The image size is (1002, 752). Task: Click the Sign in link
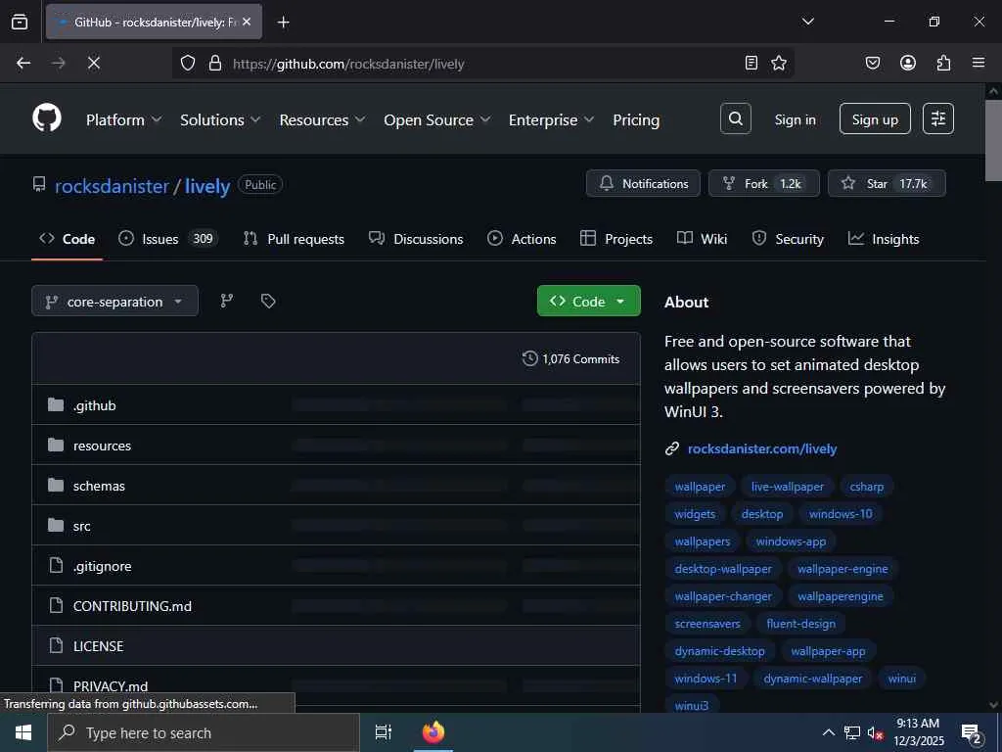tap(795, 119)
